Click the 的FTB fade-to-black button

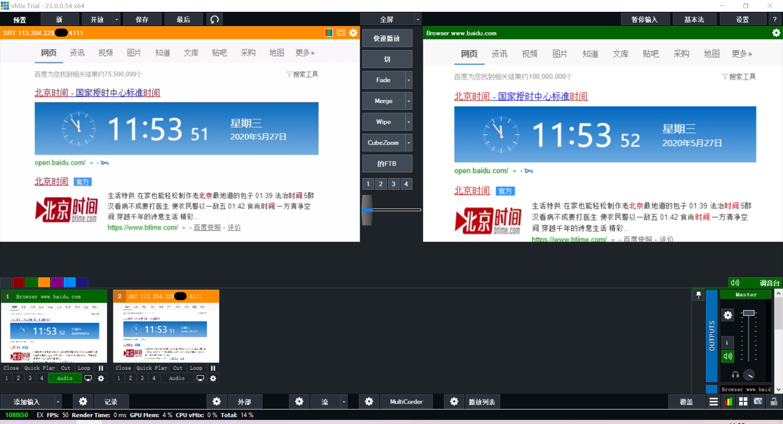pos(387,163)
